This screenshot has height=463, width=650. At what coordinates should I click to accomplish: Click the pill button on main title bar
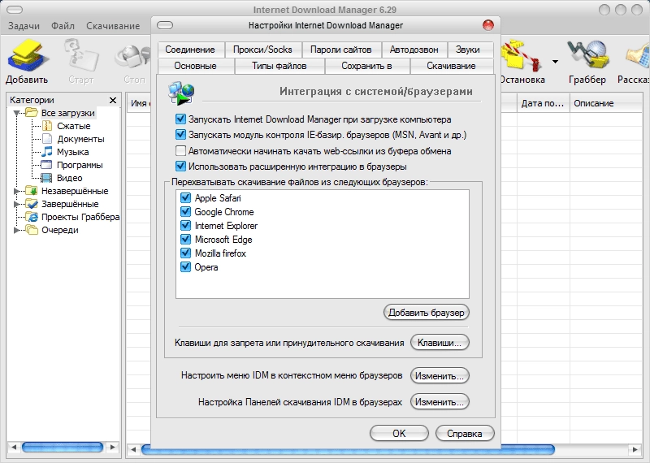coord(15,10)
